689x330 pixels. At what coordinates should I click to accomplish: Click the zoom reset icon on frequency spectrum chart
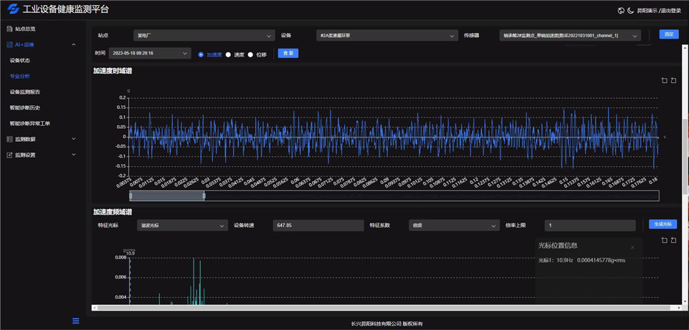(x=674, y=241)
